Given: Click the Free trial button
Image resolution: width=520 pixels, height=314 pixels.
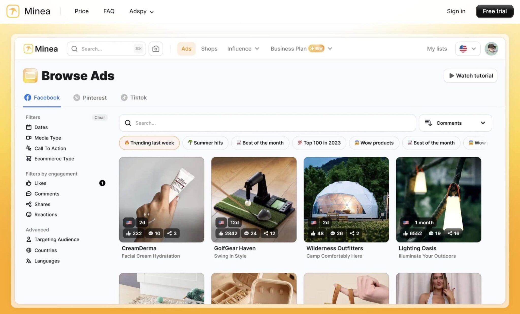Looking at the screenshot, I should [494, 11].
